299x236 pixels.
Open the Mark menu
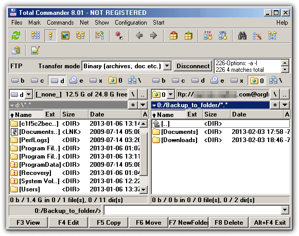(x=34, y=23)
